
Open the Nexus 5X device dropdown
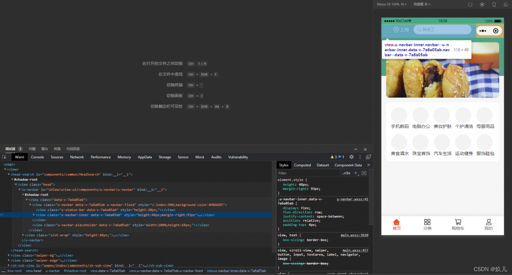[x=392, y=4]
